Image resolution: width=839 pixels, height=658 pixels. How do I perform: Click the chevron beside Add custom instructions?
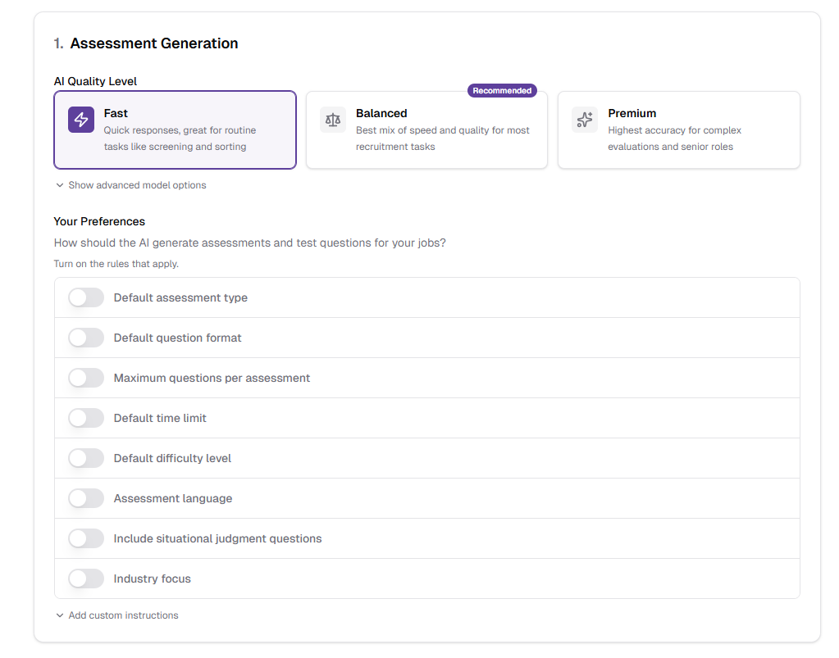pyautogui.click(x=59, y=614)
